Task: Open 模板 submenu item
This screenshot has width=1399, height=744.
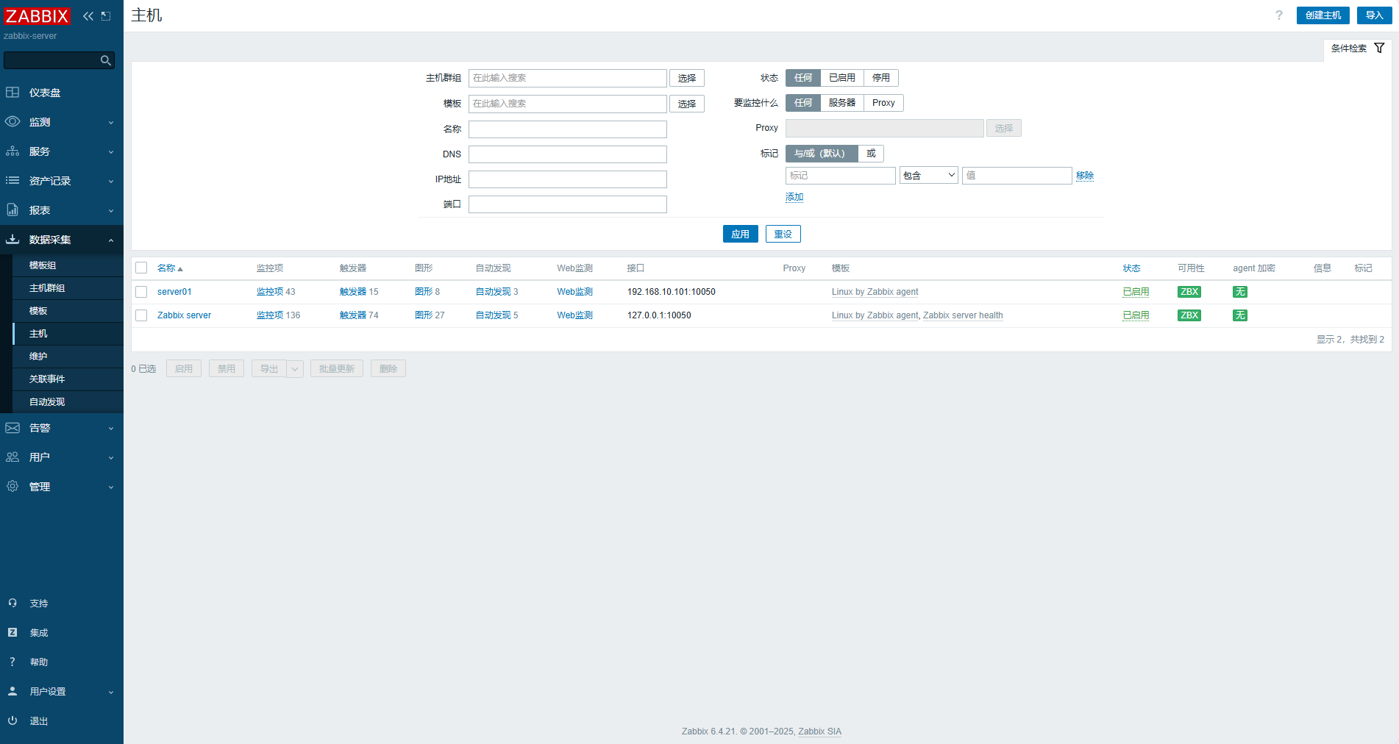Action: click(x=68, y=311)
